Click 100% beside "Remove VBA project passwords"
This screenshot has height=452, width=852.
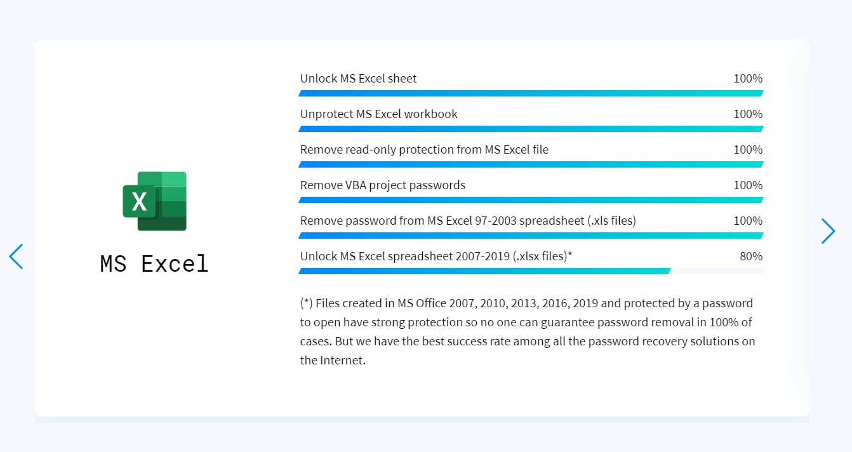747,185
